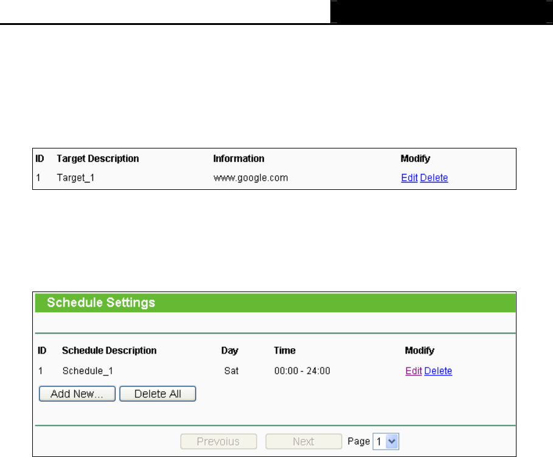This screenshot has height=457, width=553.
Task: Select the 00:00 - 24:00 time cell
Action: [302, 371]
